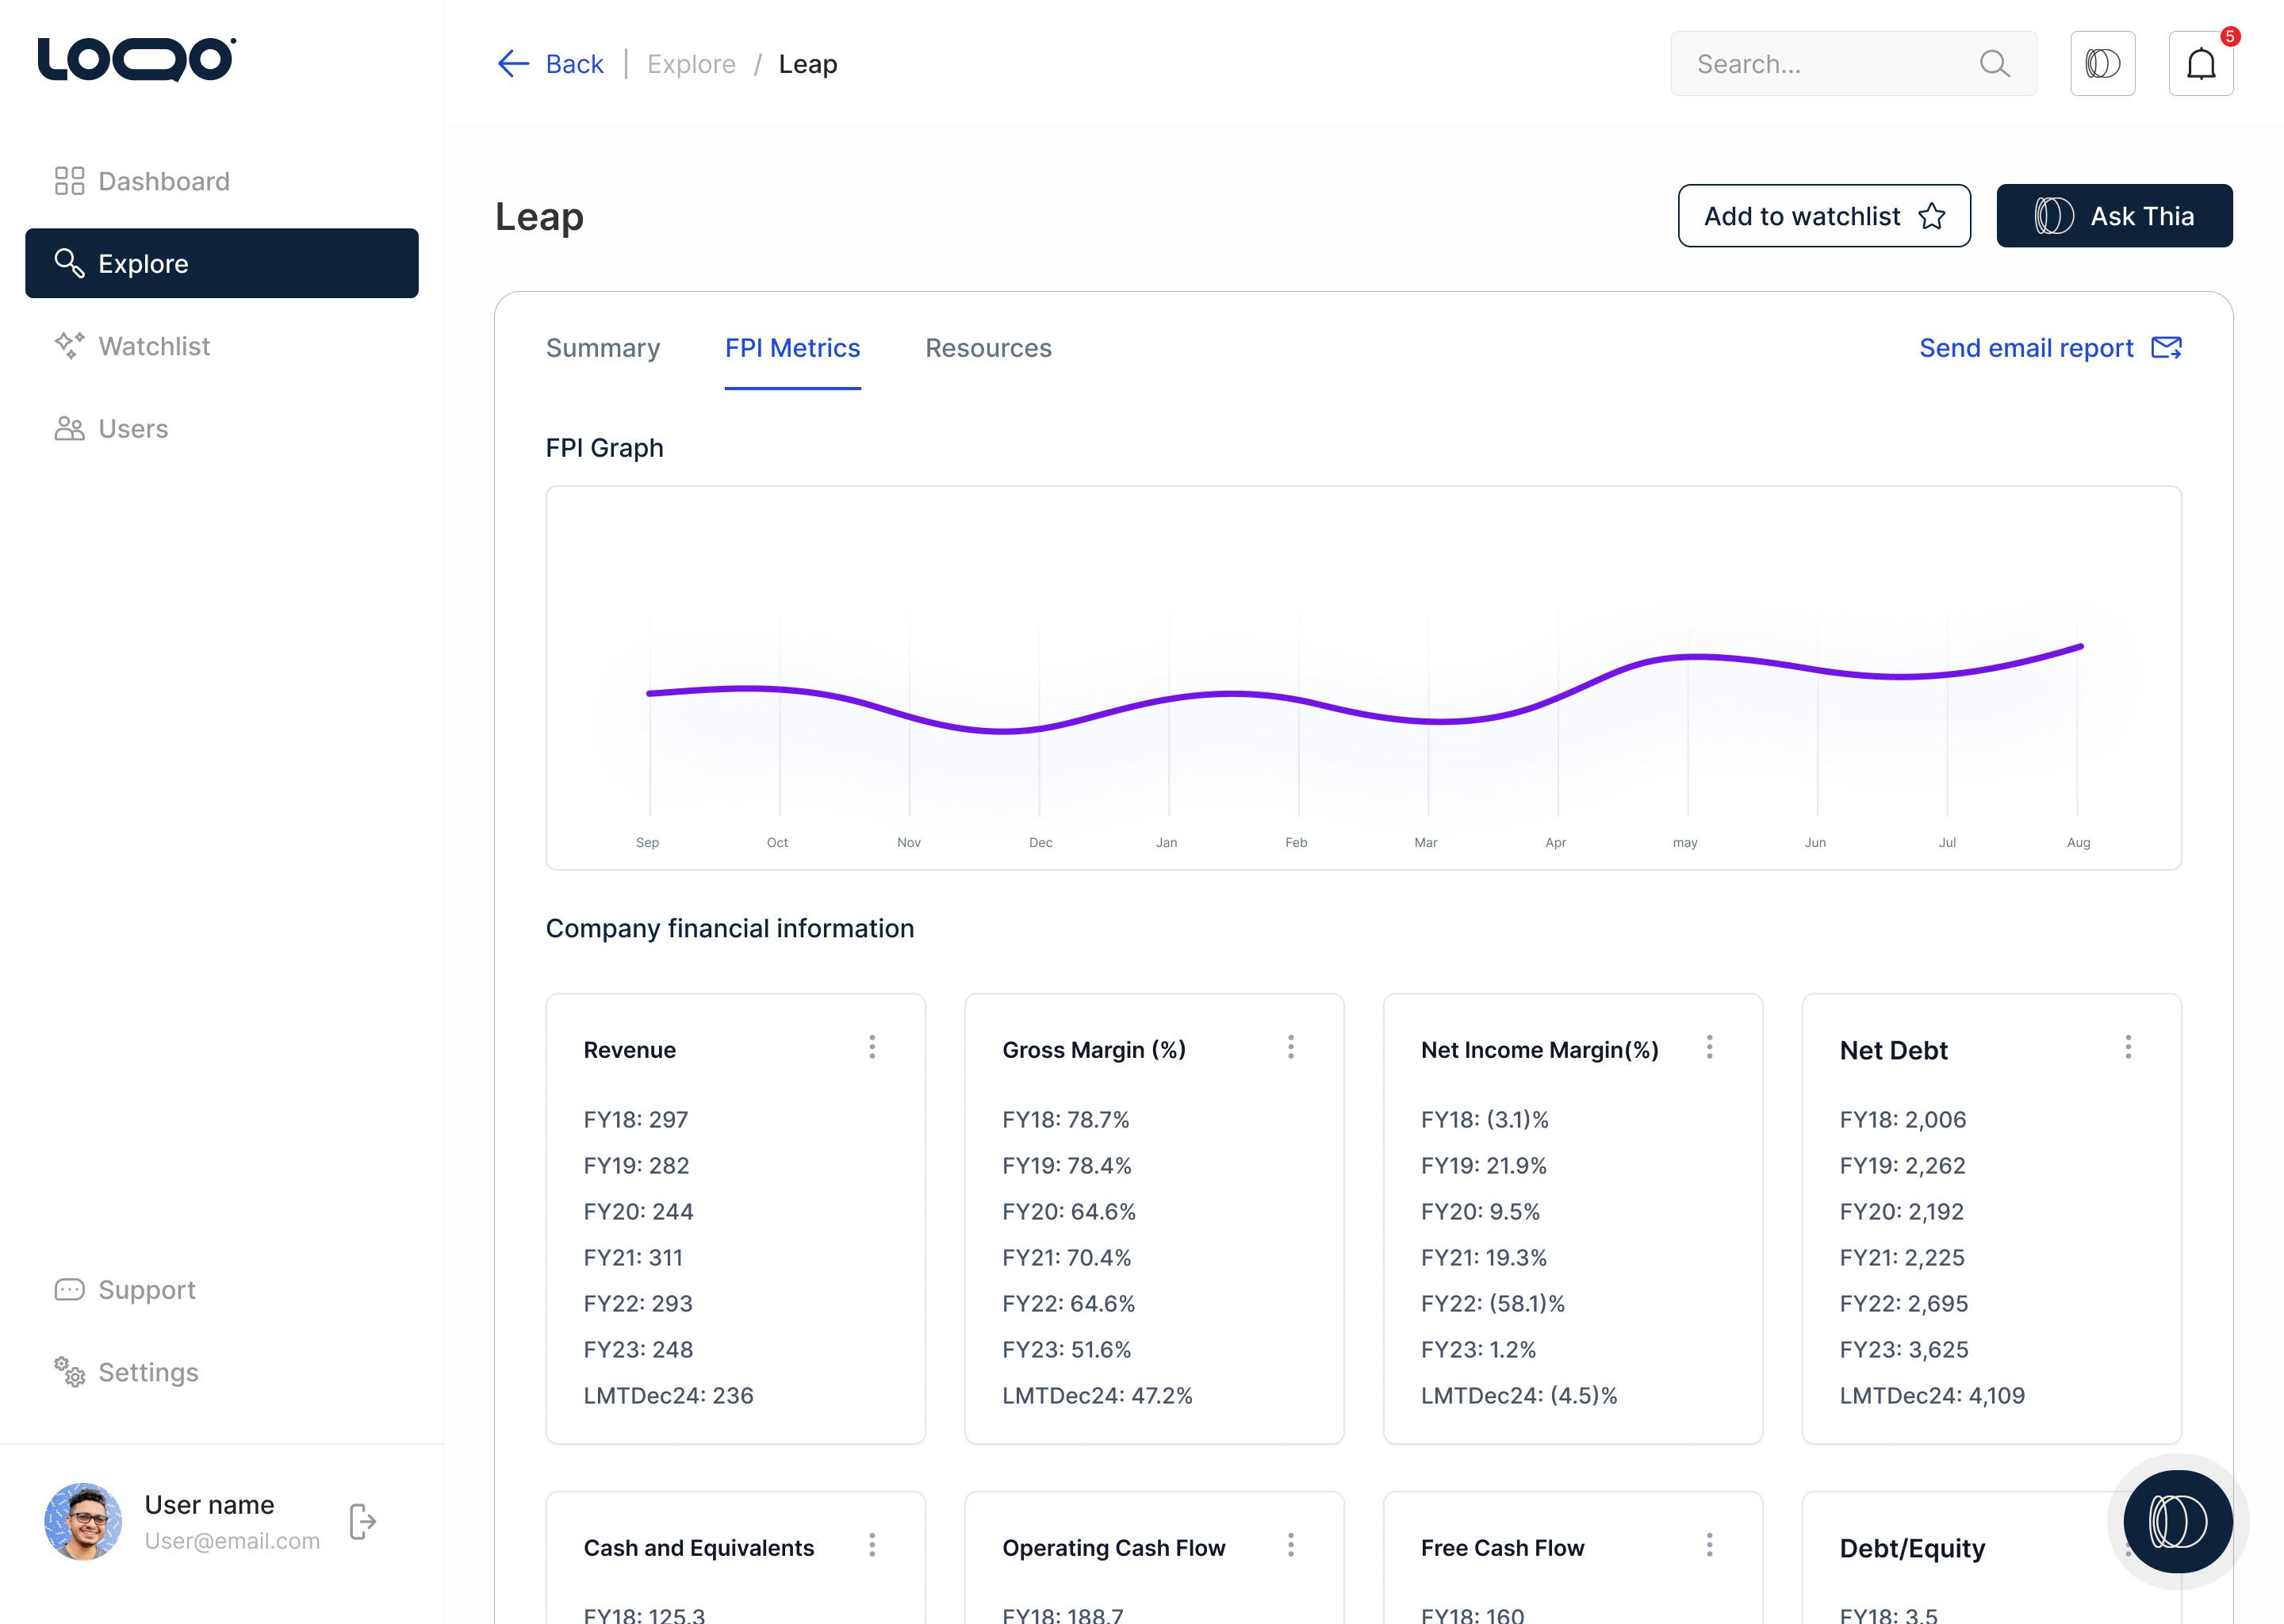Open the Gross Margin card options menu
Screen dimensions: 2284x1624
(x=1290, y=1047)
